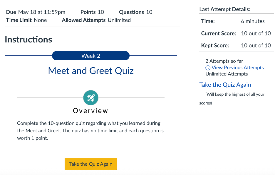This screenshot has width=275, height=175.
Task: Select the blue Week 2 banner
Action: 91,56
